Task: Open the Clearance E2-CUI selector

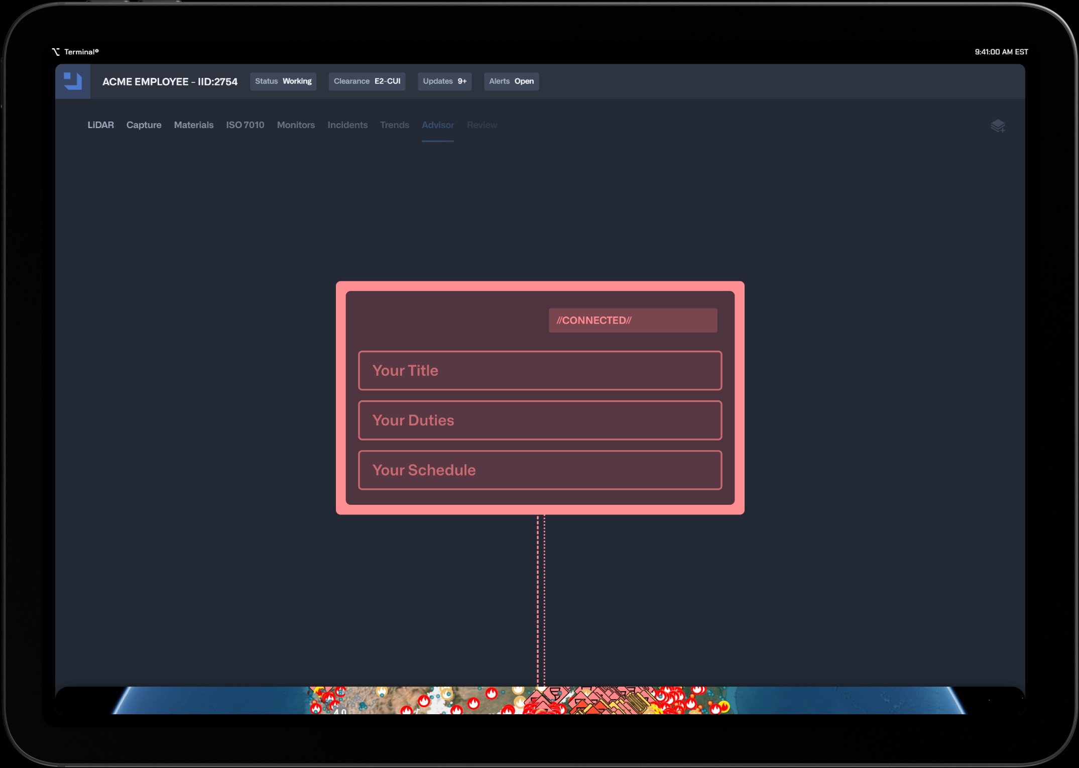Action: (367, 81)
